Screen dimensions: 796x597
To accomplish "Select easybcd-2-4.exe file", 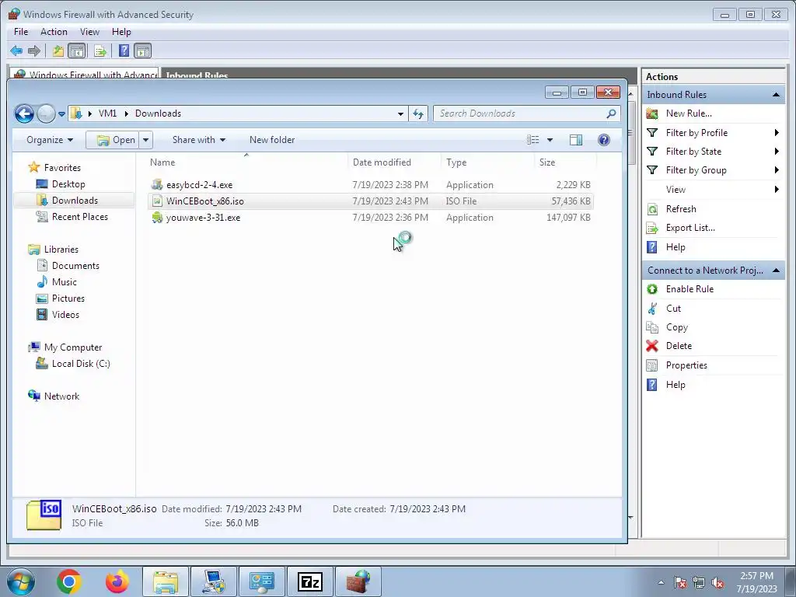I will (200, 185).
